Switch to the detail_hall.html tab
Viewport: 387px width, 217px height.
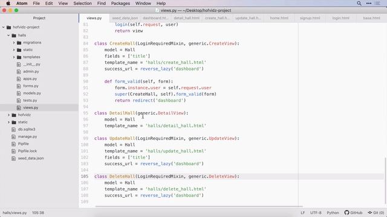tap(187, 18)
